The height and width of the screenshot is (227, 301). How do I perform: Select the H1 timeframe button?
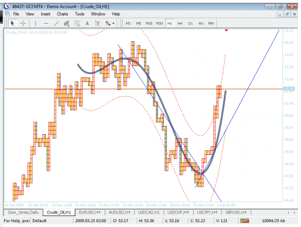pyautogui.click(x=170, y=24)
